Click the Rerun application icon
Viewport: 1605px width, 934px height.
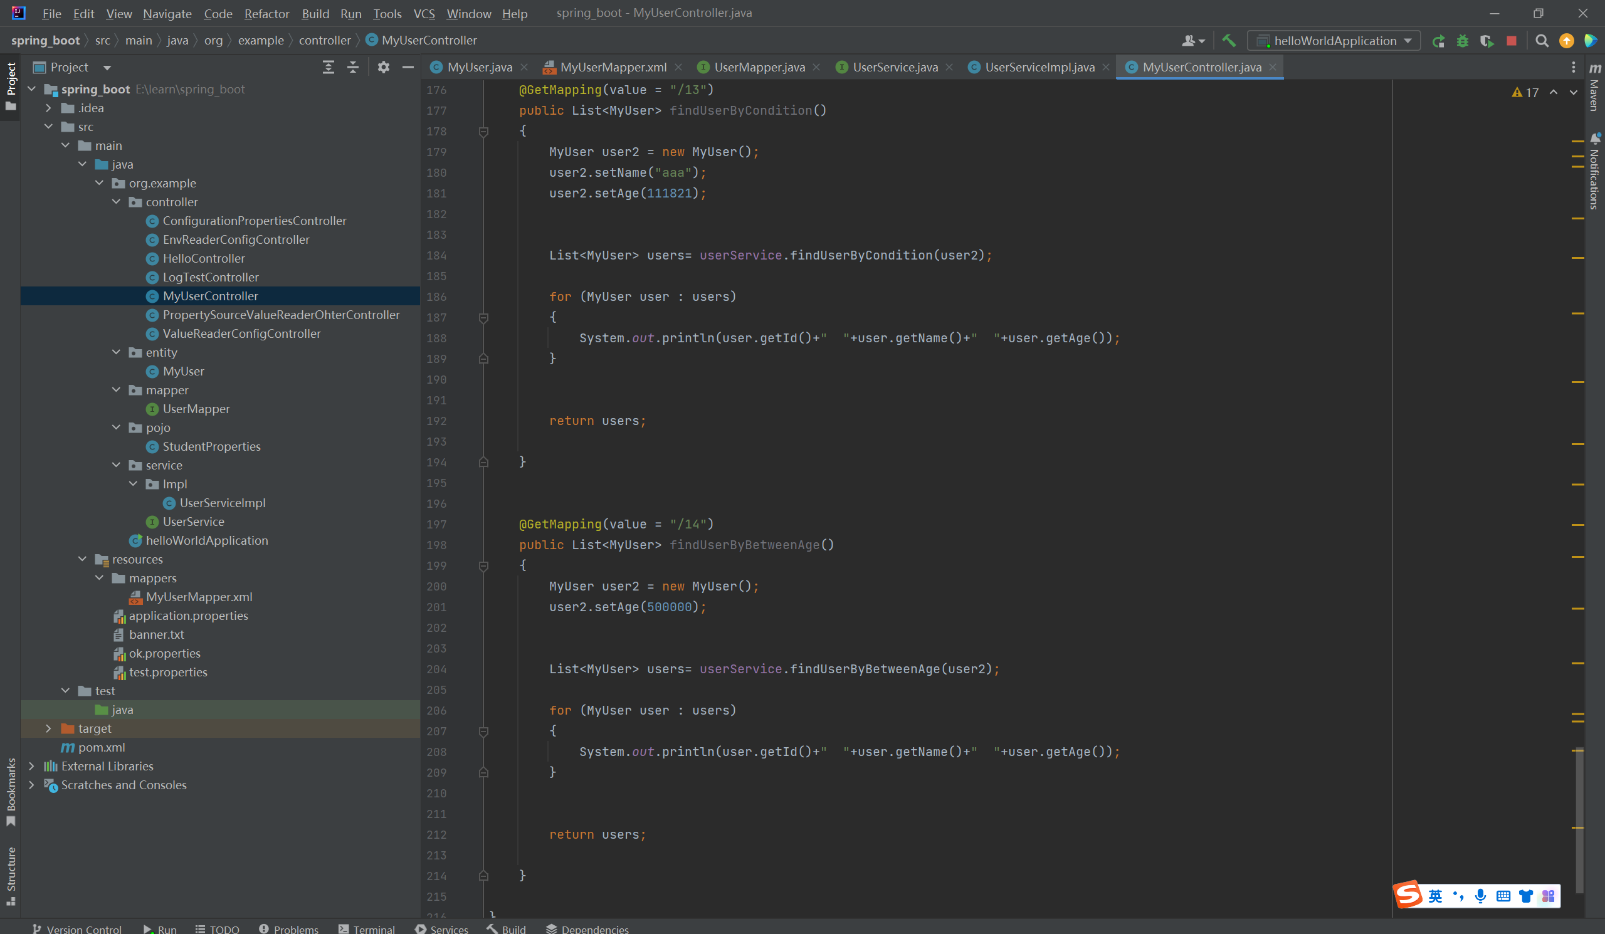pyautogui.click(x=1438, y=41)
